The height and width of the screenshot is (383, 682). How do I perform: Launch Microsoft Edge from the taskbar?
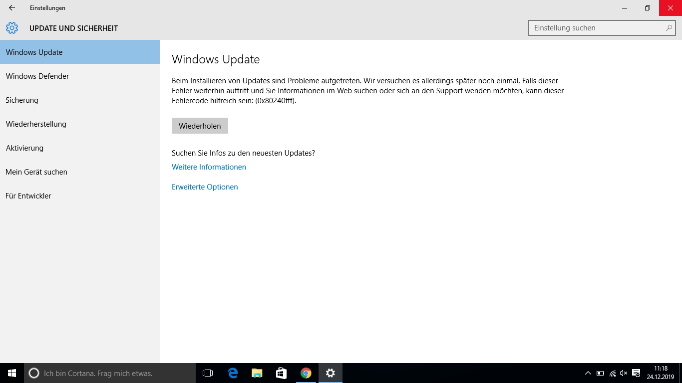point(232,373)
